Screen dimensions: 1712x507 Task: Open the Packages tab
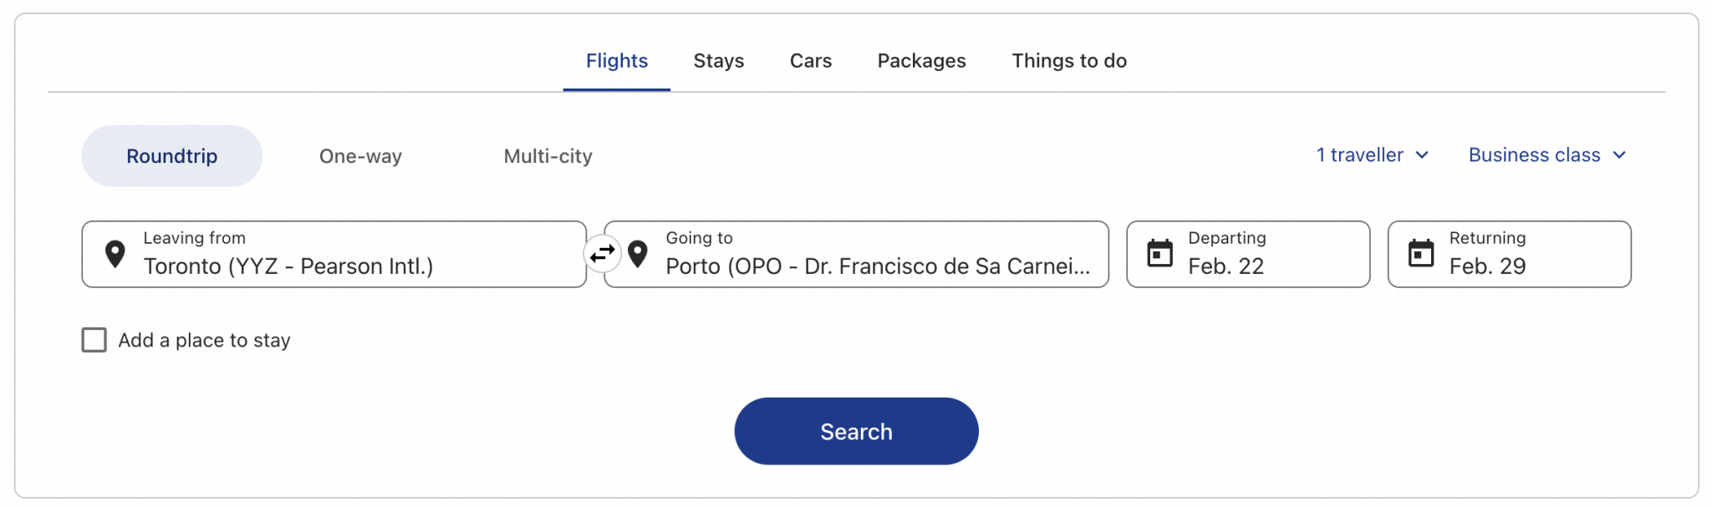921,60
